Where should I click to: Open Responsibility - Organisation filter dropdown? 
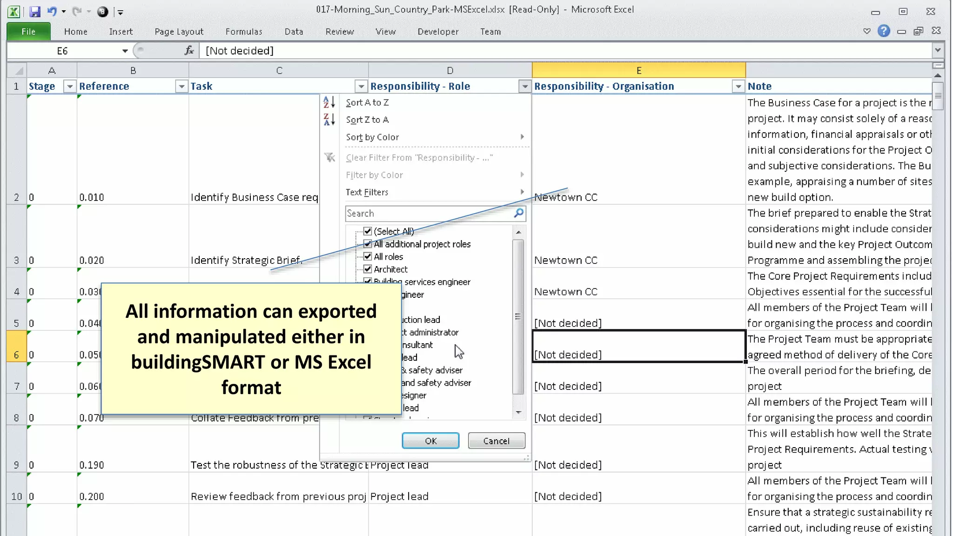click(738, 87)
